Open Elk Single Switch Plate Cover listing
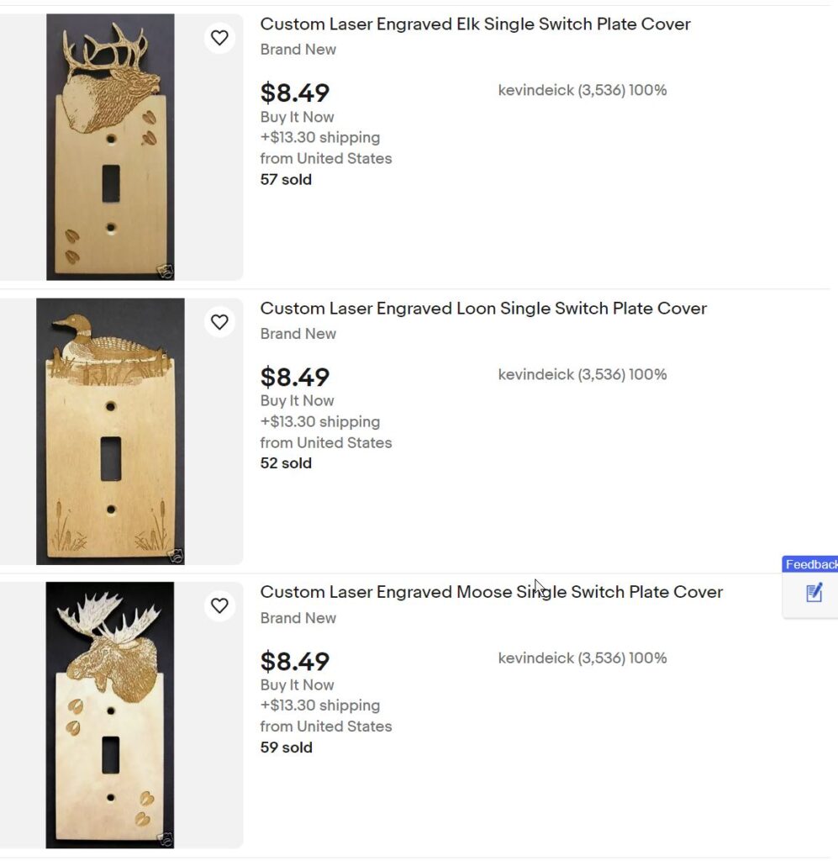This screenshot has height=861, width=838. 475,24
